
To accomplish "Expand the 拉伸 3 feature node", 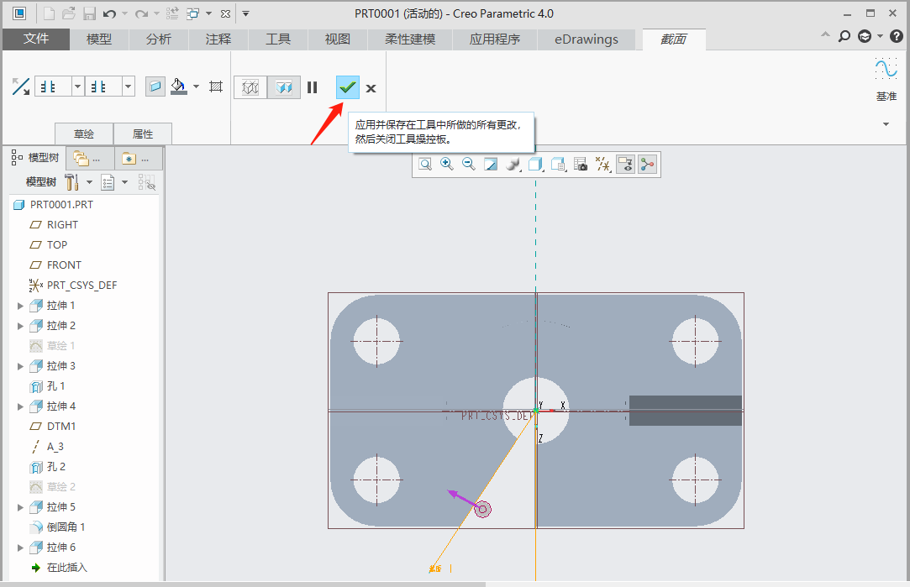I will 20,366.
